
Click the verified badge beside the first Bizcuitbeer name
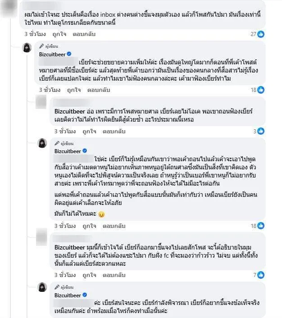69,55
